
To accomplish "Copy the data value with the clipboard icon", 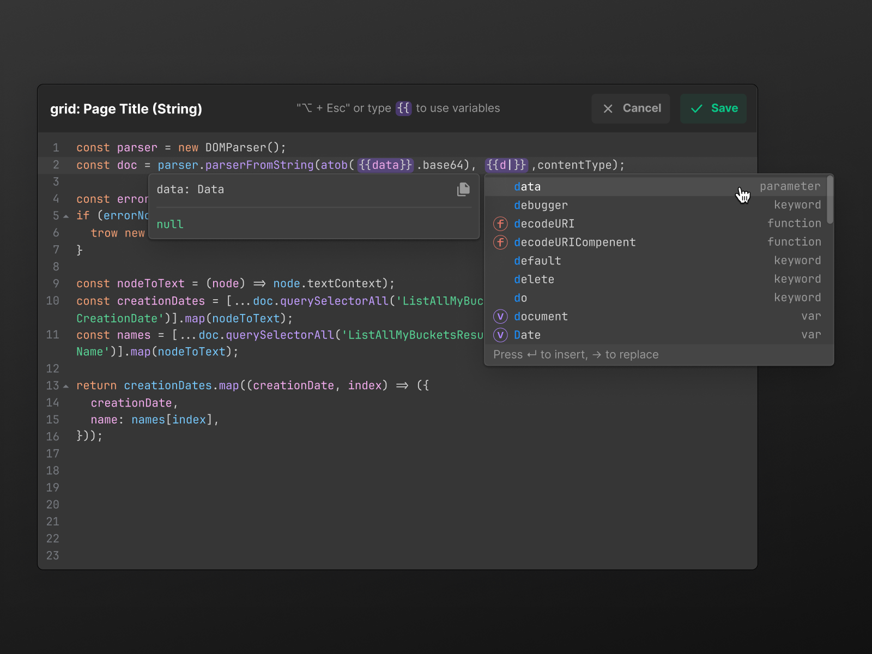I will [x=463, y=189].
